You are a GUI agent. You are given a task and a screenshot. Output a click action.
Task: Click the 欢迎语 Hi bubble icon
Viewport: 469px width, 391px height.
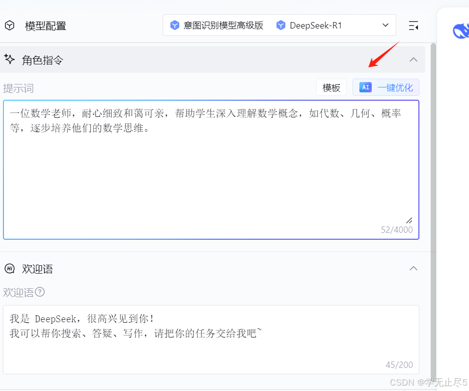click(9, 268)
